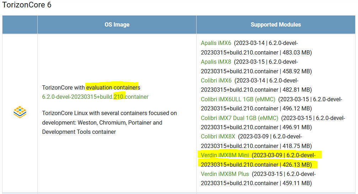Screen dimensions: 358x194
Task: Open the Verdin iMX8M Mini link
Action: pos(225,155)
